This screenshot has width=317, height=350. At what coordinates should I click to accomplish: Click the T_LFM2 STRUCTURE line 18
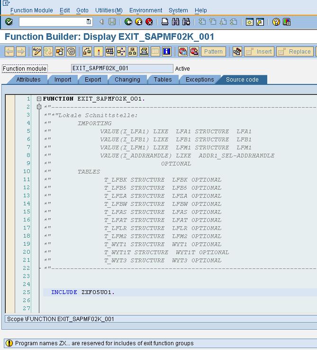pyautogui.click(x=163, y=236)
